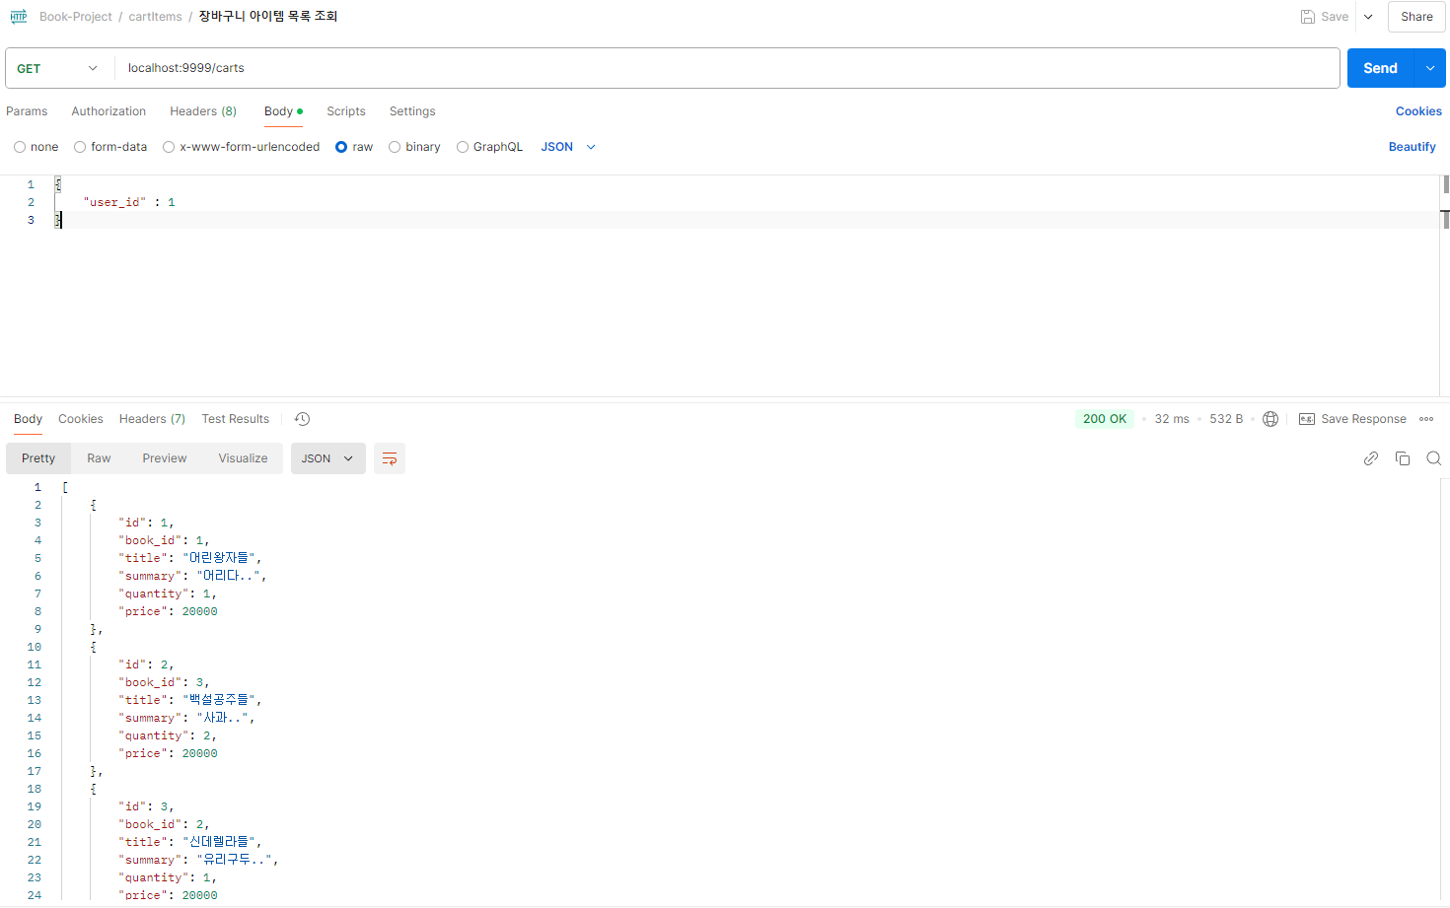1450x908 pixels.
Task: Click the 200 OK status badge
Action: coord(1105,419)
